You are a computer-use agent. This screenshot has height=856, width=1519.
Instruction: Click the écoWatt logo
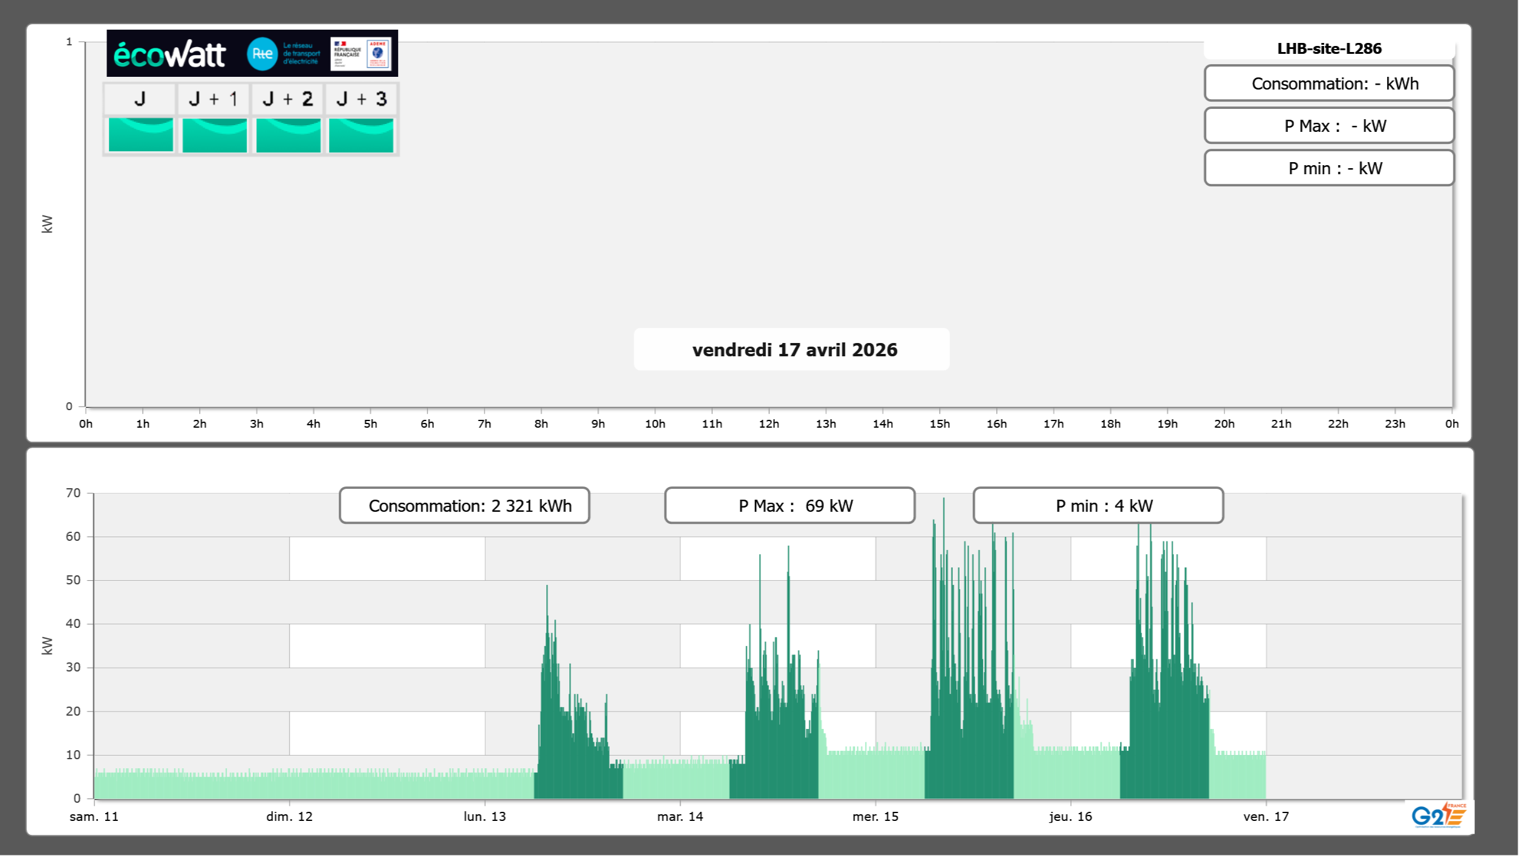point(170,54)
